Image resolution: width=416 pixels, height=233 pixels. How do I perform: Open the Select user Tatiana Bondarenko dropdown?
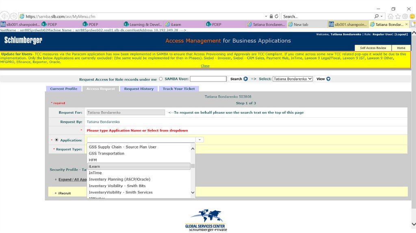tap(292, 79)
